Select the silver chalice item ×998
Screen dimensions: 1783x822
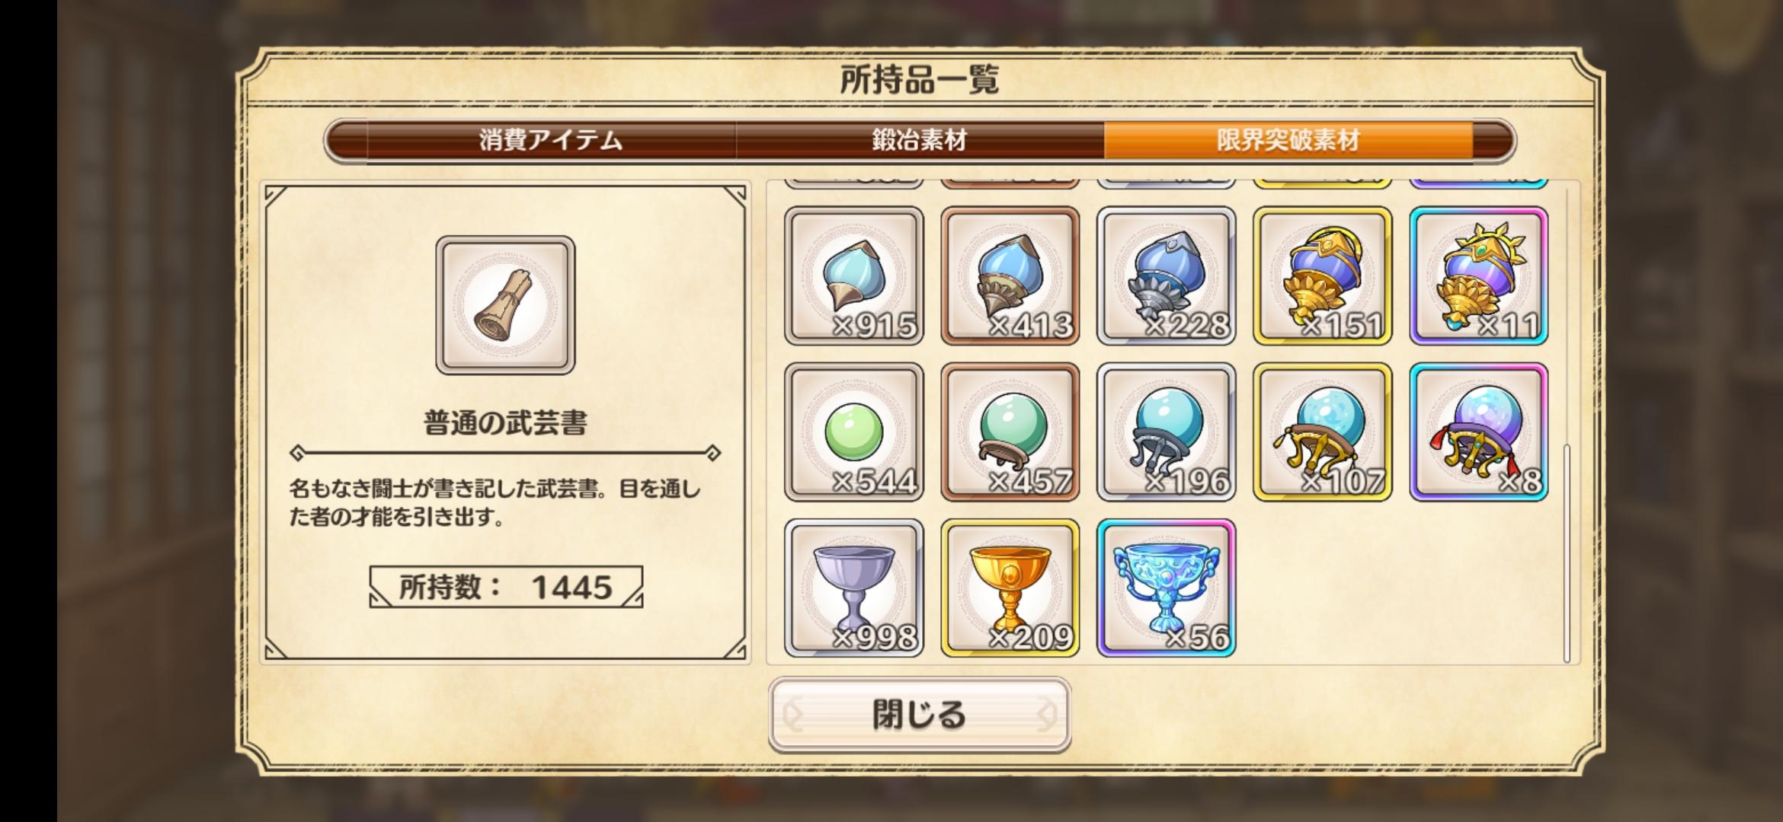point(853,588)
